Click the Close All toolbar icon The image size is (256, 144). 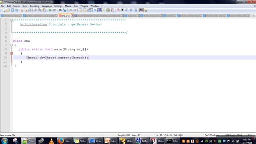point(26,10)
